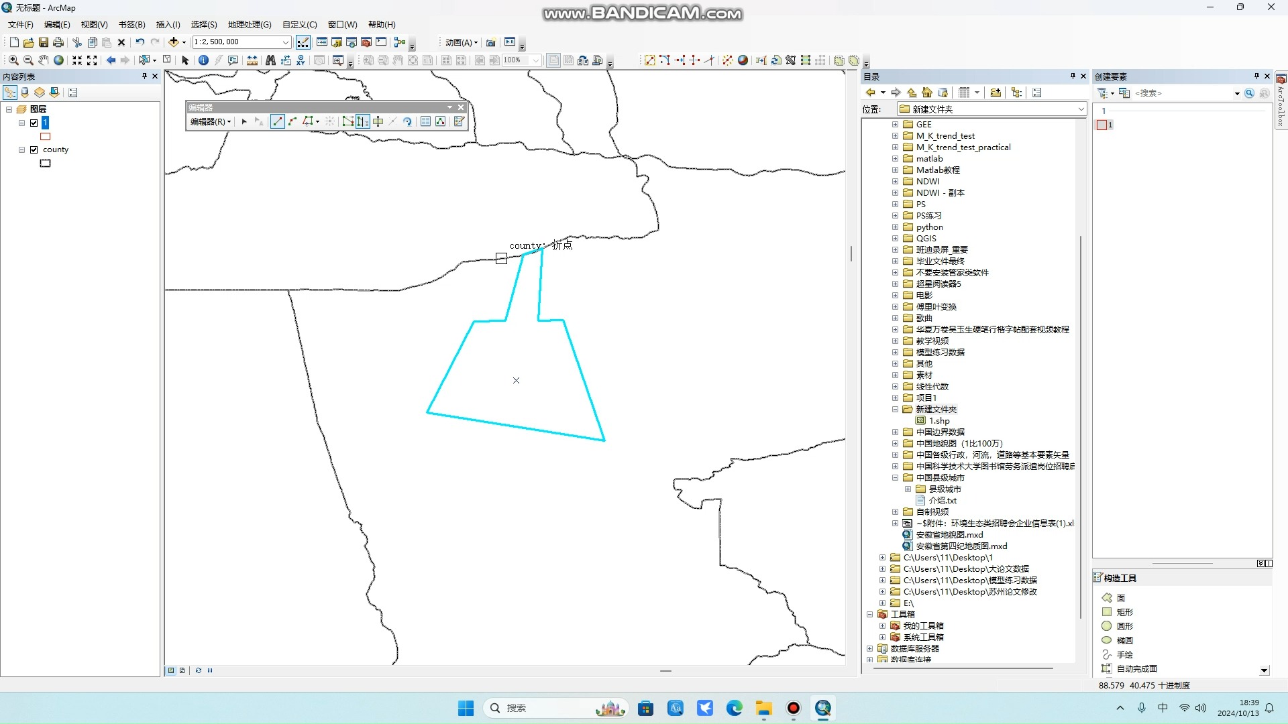Select the 自动完成面 construction tool
Screen dimensions: 1288x724
(1137, 668)
